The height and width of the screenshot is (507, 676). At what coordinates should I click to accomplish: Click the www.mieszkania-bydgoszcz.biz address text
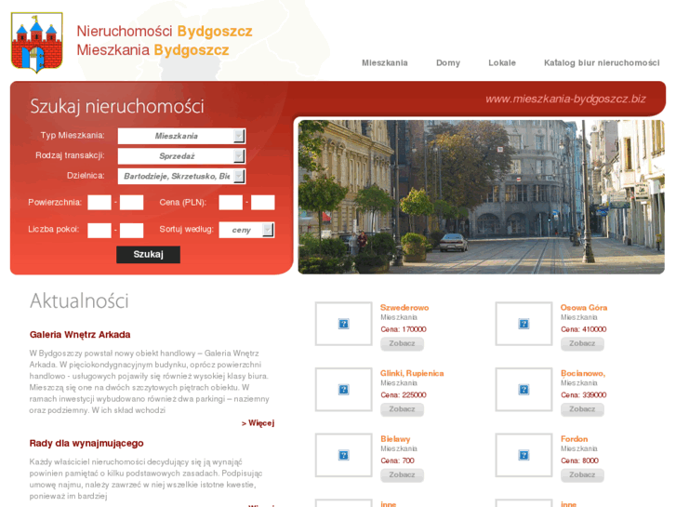click(x=565, y=99)
